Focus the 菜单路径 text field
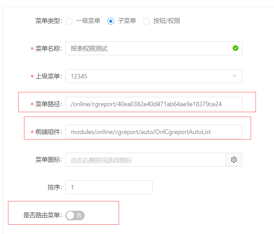 [x=154, y=104]
